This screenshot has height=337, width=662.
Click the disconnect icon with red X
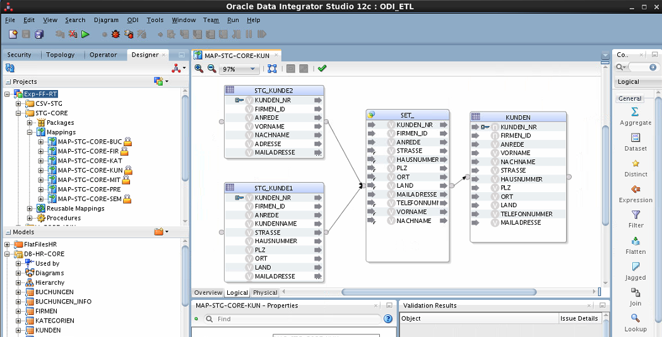[x=73, y=34]
